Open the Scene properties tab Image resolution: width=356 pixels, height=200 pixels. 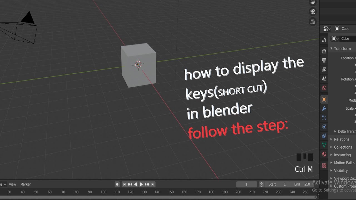pos(324,79)
